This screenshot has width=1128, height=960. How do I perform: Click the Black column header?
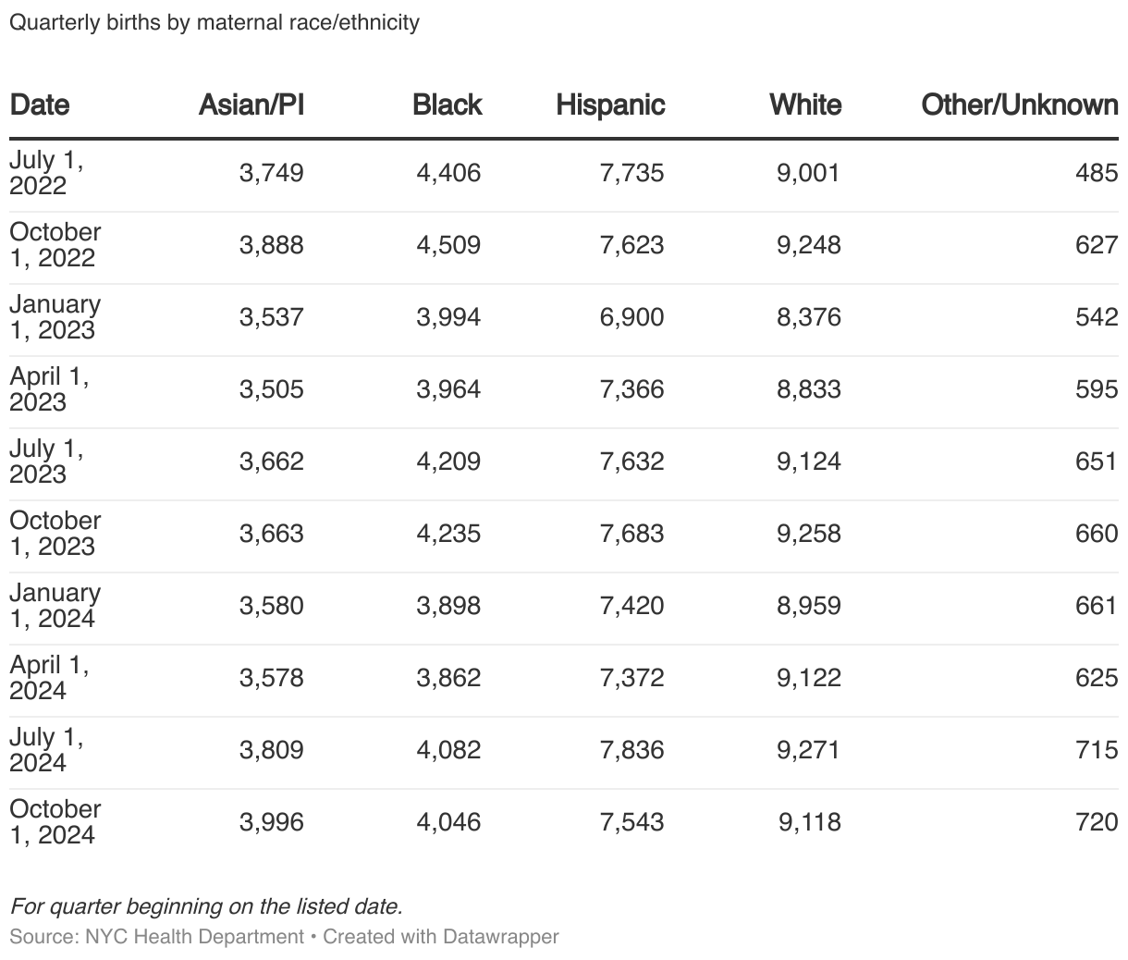(448, 105)
